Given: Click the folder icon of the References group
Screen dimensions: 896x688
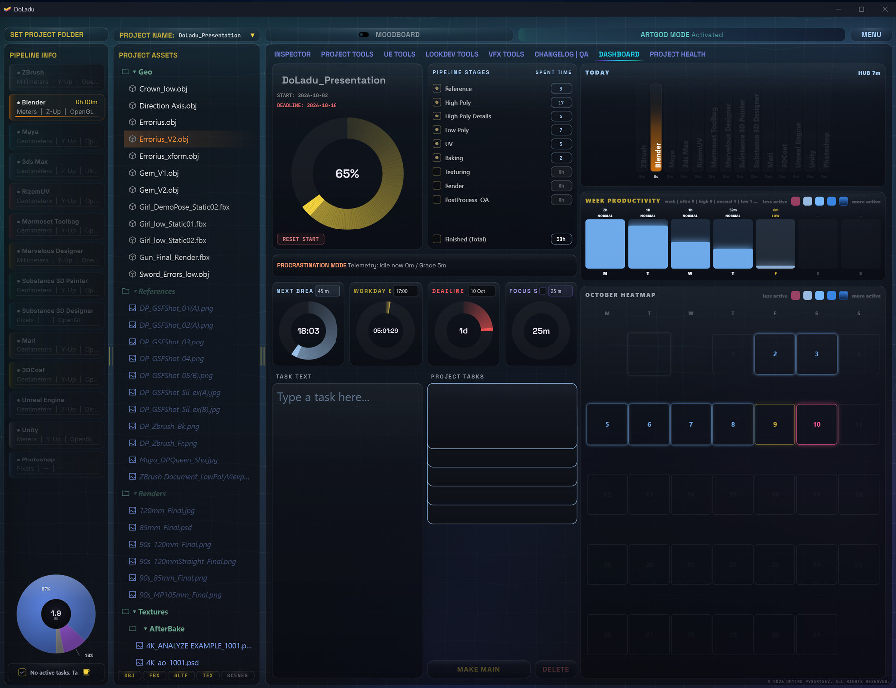Looking at the screenshot, I should 126,291.
